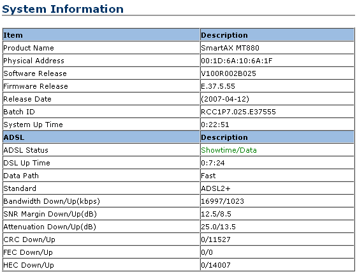Image resolution: width=357 pixels, height=274 pixels.
Task: Click the System Information heading
Action: click(x=62, y=9)
